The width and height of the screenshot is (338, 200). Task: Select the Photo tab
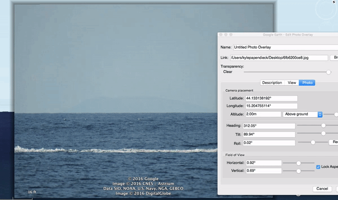[307, 83]
